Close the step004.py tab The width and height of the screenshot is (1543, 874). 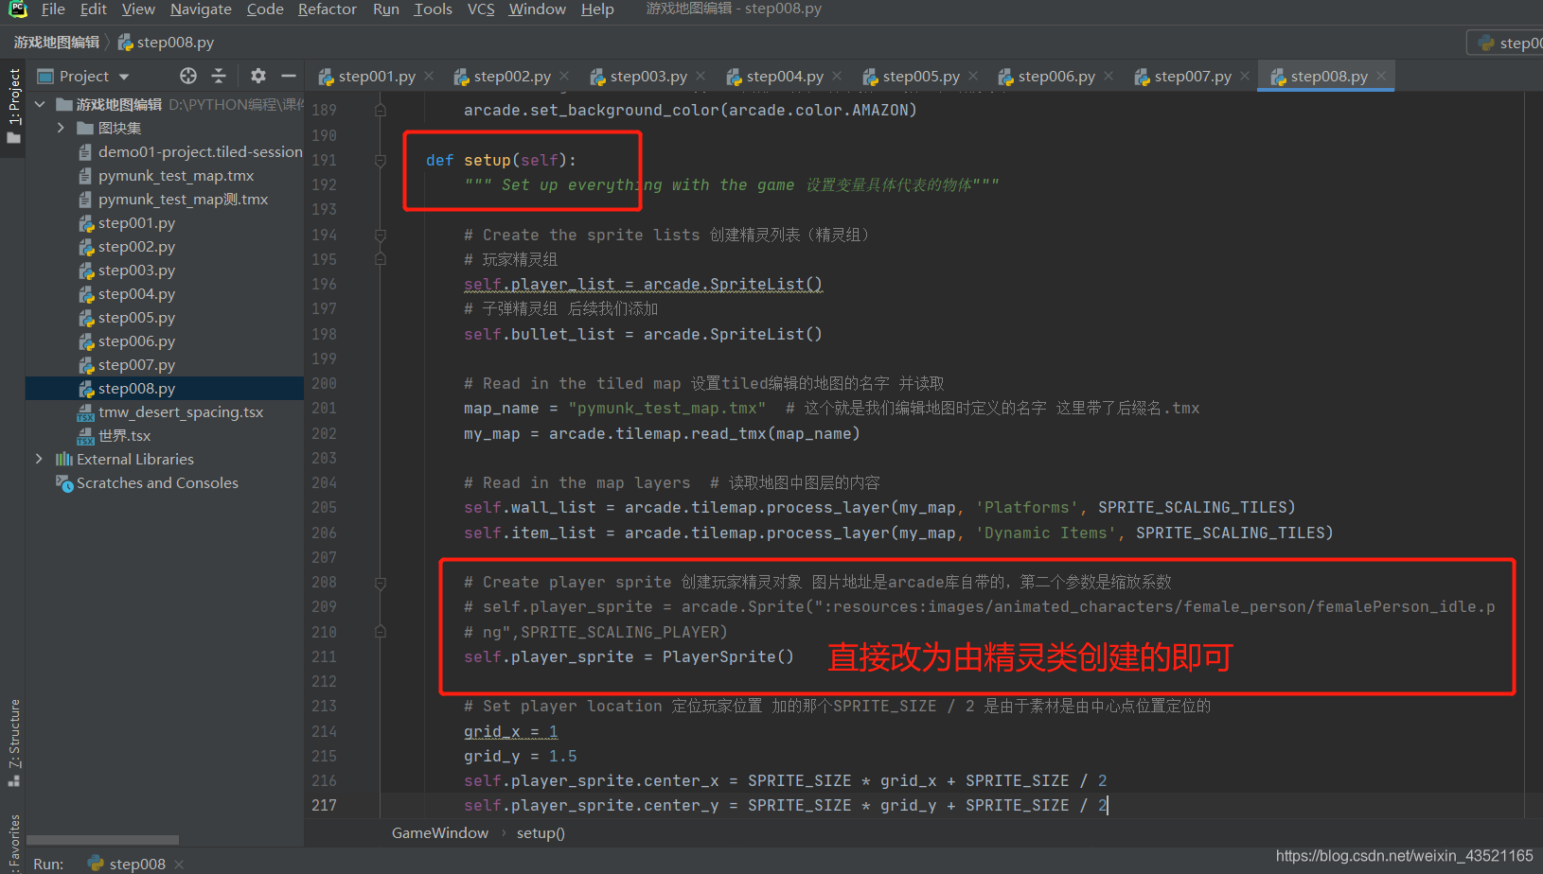[837, 76]
